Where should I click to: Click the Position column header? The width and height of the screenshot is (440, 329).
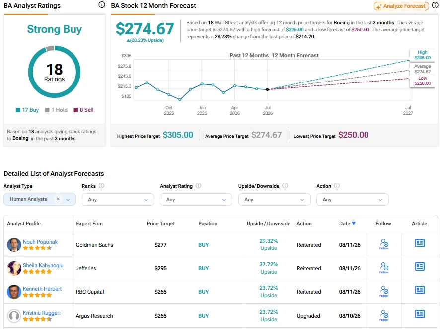[x=208, y=224]
